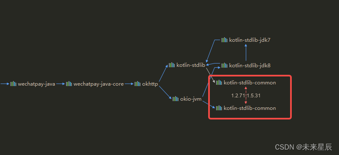
Task: Select the wechatpay-java-core node label
Action: 99,84
